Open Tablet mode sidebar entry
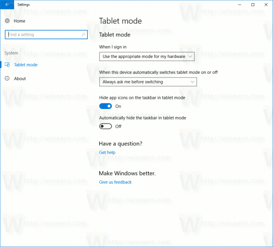The width and height of the screenshot is (273, 247). pyautogui.click(x=26, y=65)
